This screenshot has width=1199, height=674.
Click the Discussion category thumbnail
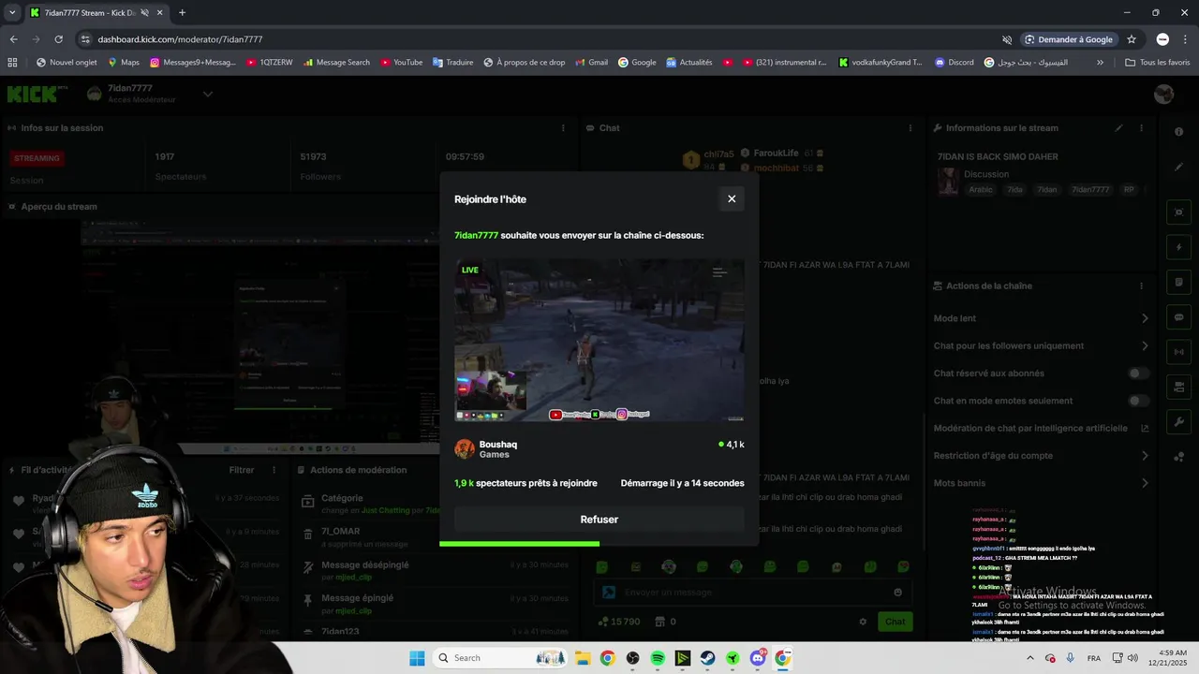pyautogui.click(x=948, y=182)
